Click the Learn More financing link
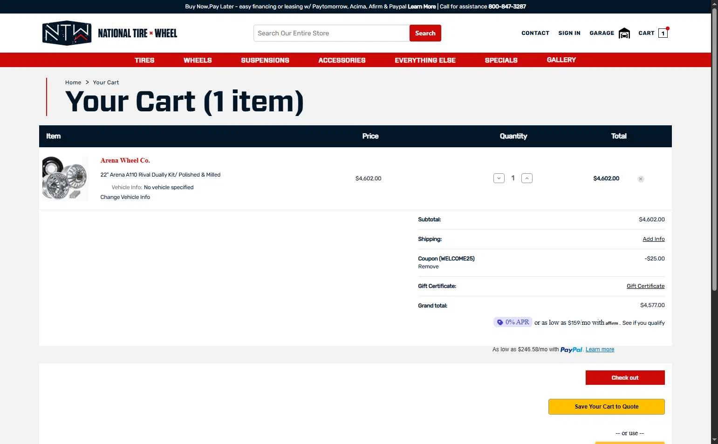 coord(422,7)
